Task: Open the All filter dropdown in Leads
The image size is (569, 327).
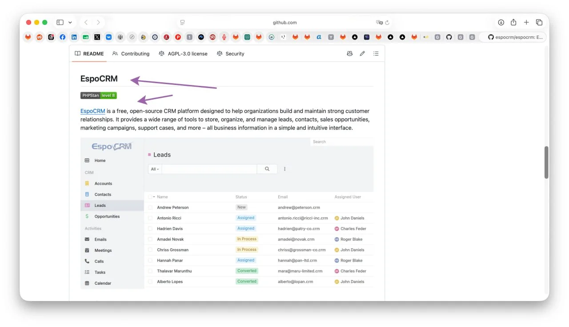Action: point(155,169)
